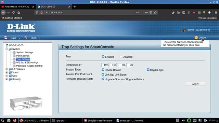Screen dimensions: 219x123
Task: Switch to the Аналитика по каналу tab
Action: (17, 6)
